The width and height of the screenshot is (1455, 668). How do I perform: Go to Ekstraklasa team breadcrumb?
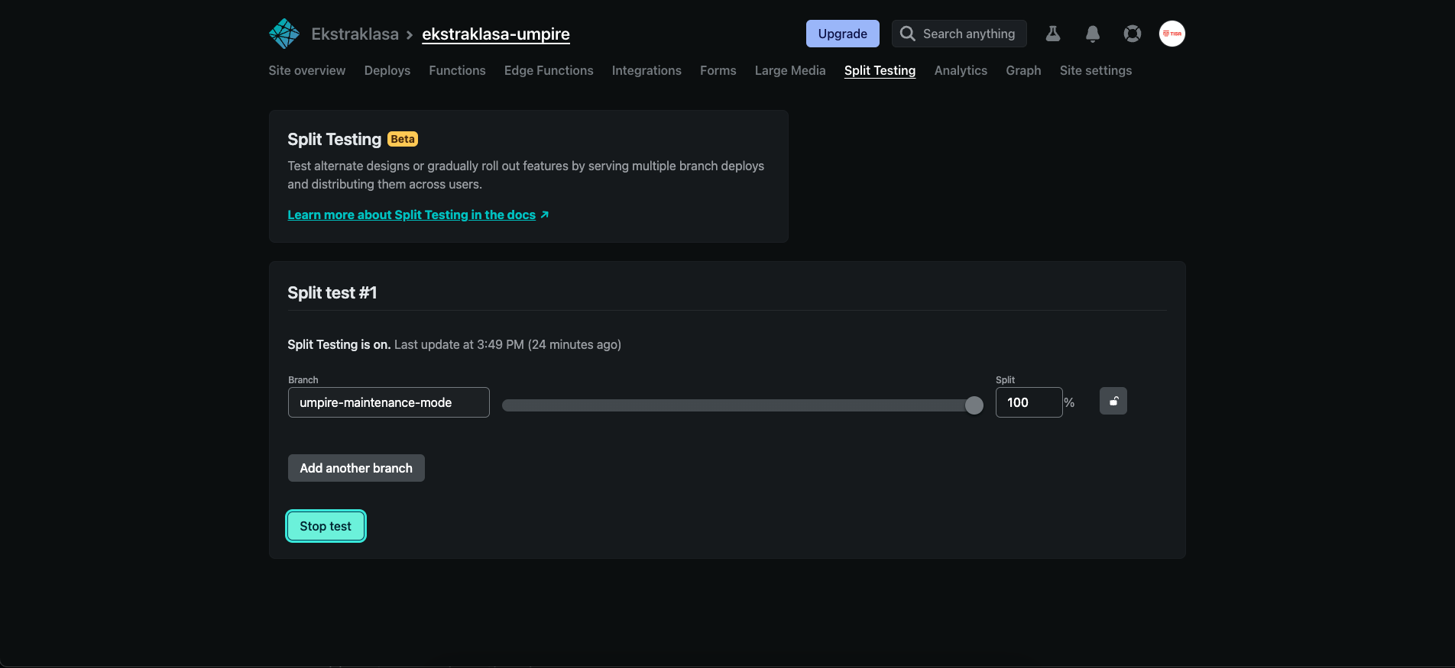[x=355, y=34]
